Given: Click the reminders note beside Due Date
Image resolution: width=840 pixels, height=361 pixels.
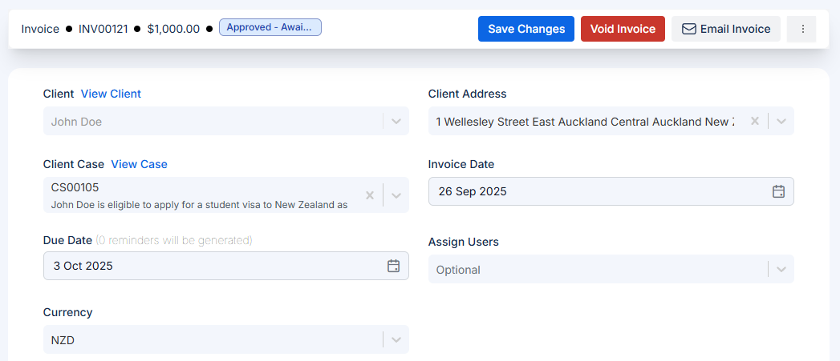Looking at the screenshot, I should coord(173,241).
